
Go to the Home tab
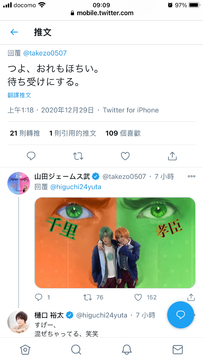(25, 350)
